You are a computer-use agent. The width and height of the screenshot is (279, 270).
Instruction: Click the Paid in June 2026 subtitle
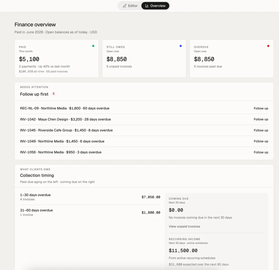(x=56, y=32)
